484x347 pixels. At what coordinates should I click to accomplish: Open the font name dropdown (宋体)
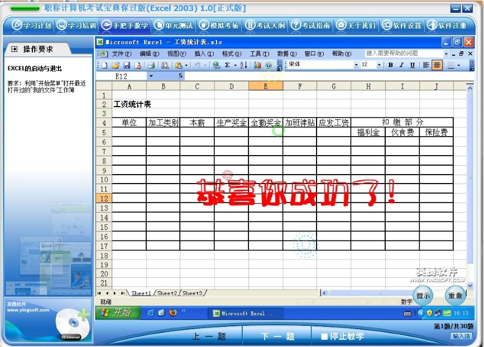pos(356,65)
